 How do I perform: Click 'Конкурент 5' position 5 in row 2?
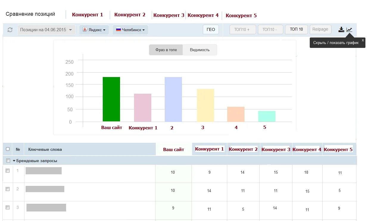click(340, 191)
